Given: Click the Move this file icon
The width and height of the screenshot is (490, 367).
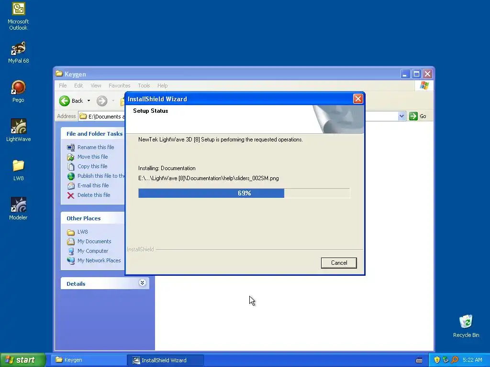Looking at the screenshot, I should [71, 157].
